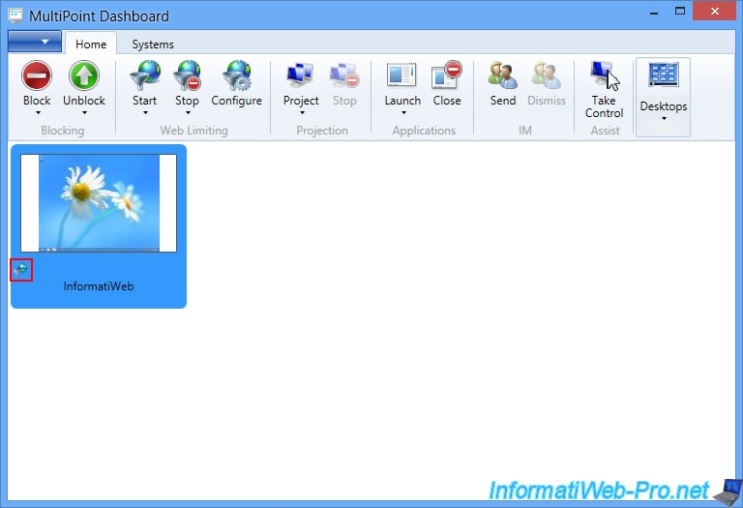Click the ribbon help question mark
The height and width of the screenshot is (508, 743).
tap(726, 44)
